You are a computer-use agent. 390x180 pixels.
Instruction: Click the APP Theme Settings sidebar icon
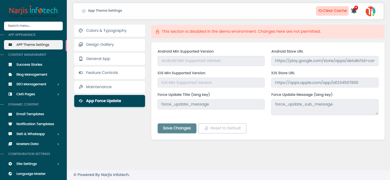coord(10,45)
